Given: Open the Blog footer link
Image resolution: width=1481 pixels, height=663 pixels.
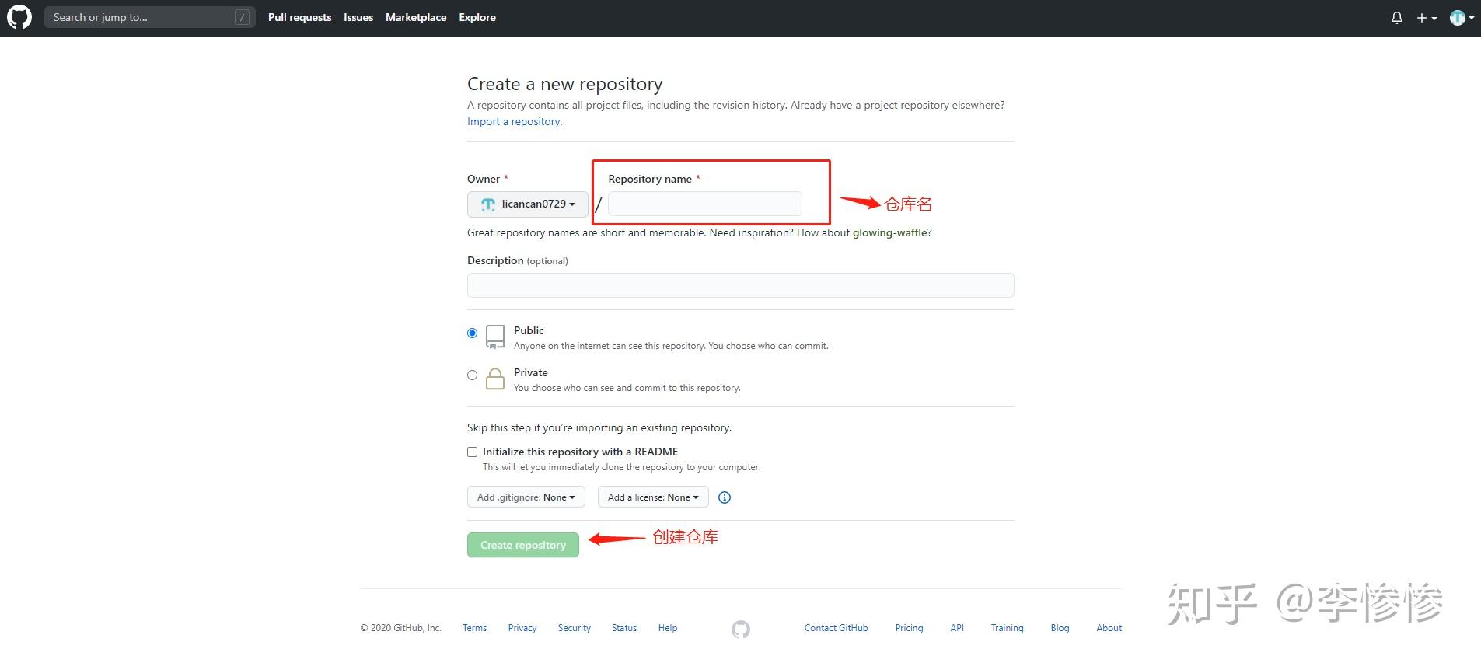Looking at the screenshot, I should coord(1060,628).
